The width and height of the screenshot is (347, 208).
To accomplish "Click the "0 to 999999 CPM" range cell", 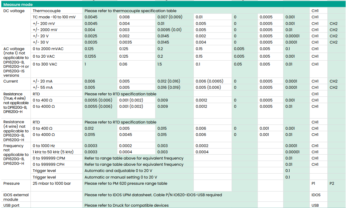I will 49,158.
